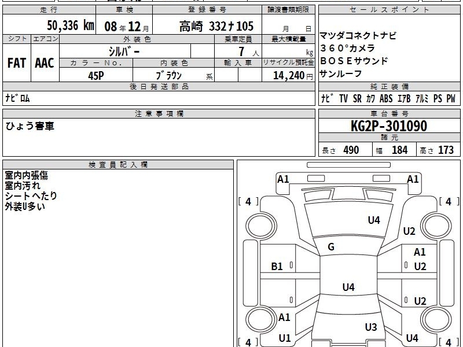Select the 車台番号 section header

tap(389, 113)
